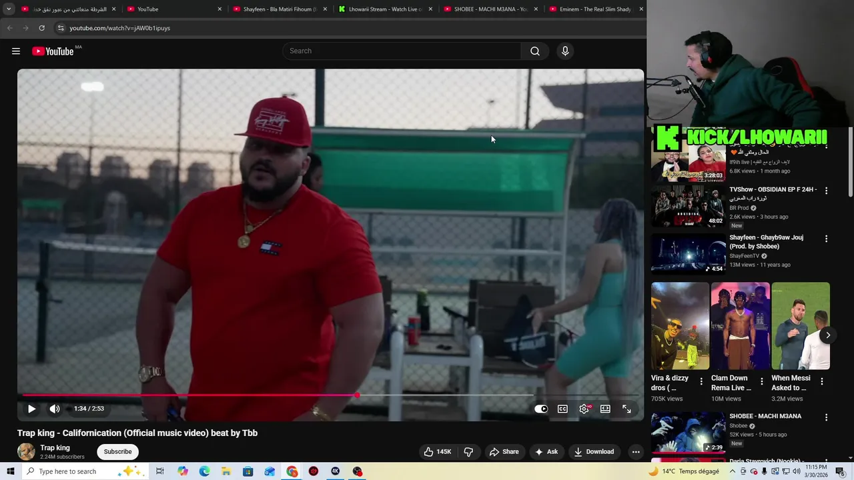Open the Windows notification center
The height and width of the screenshot is (480, 854).
pyautogui.click(x=840, y=471)
